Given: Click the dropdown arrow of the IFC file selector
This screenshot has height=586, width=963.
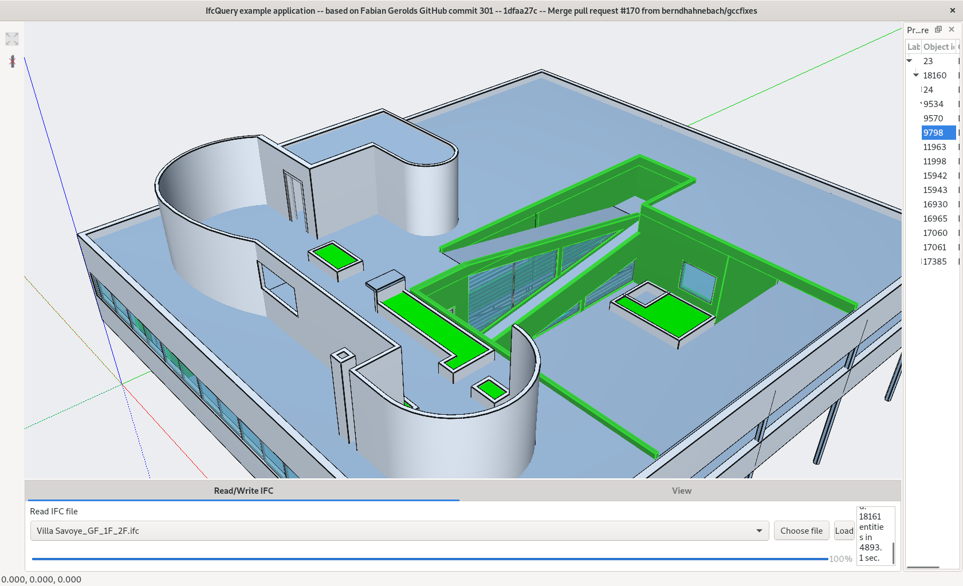Looking at the screenshot, I should click(x=759, y=530).
